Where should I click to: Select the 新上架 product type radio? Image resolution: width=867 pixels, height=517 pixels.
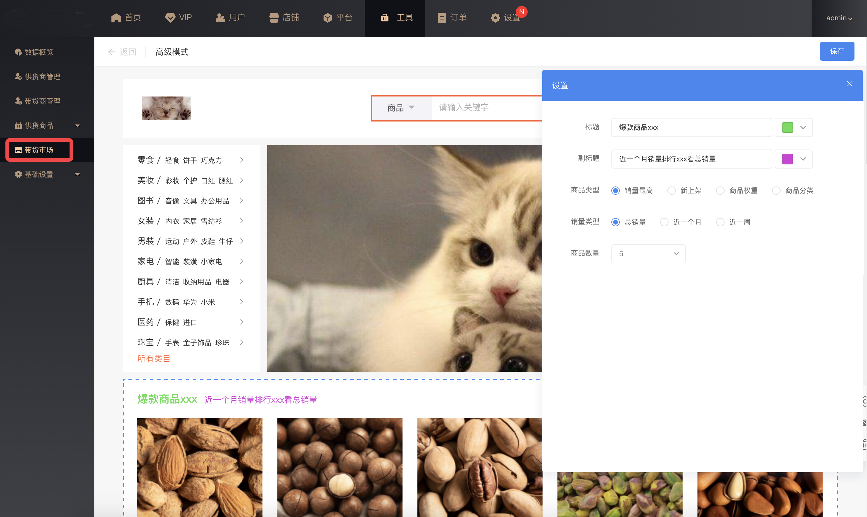coord(671,191)
